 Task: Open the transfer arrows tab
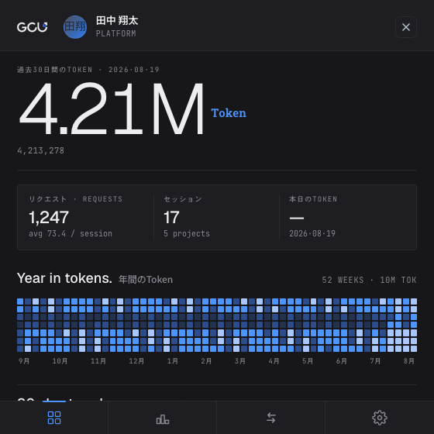pyautogui.click(x=271, y=418)
